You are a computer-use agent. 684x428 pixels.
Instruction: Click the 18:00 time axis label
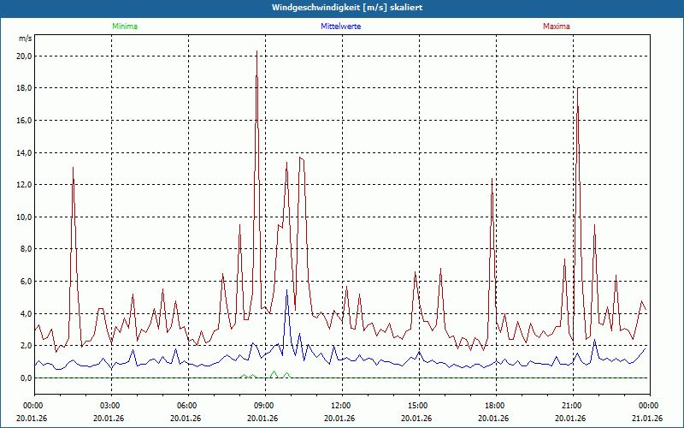tap(494, 406)
